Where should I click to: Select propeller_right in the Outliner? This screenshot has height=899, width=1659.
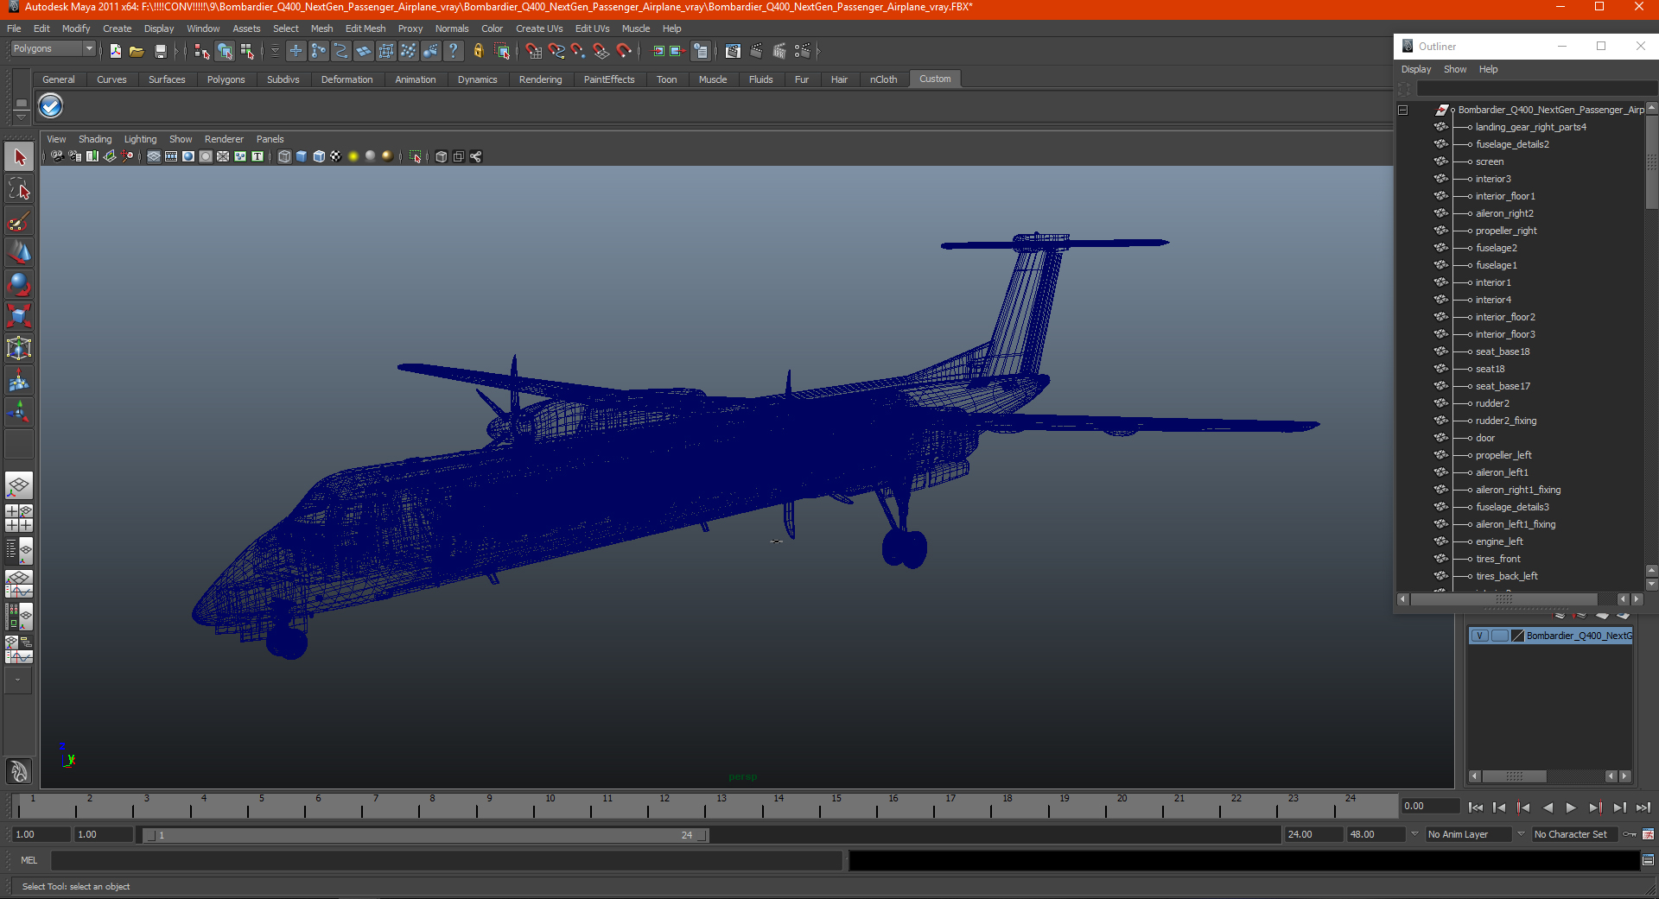click(1505, 231)
